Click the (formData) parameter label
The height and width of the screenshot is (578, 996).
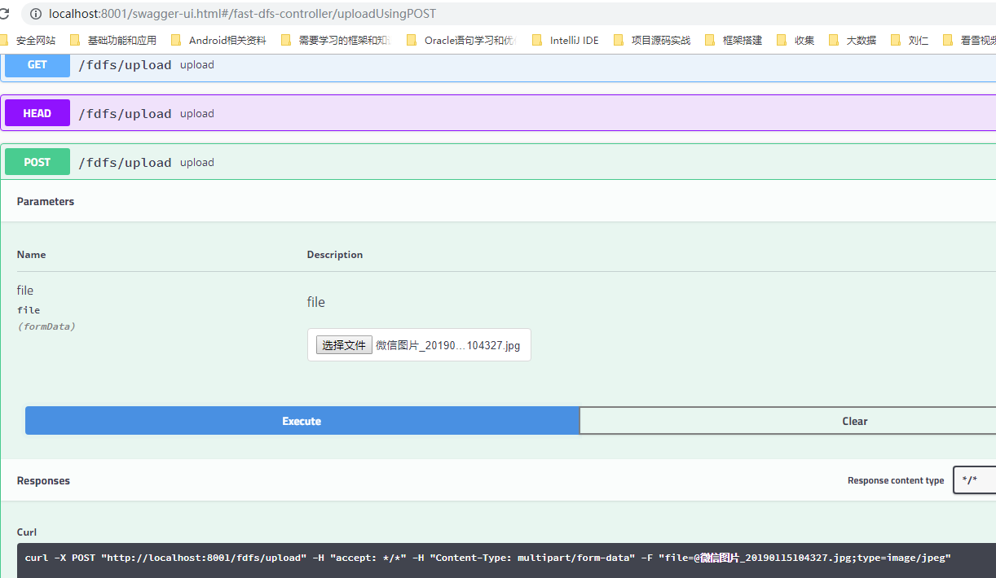point(46,326)
